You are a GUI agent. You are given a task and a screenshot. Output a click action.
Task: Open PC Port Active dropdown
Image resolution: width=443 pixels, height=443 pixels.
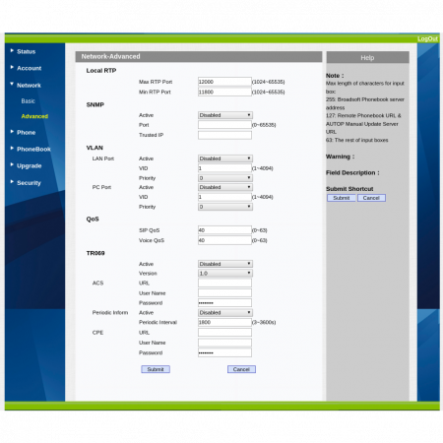[225, 187]
